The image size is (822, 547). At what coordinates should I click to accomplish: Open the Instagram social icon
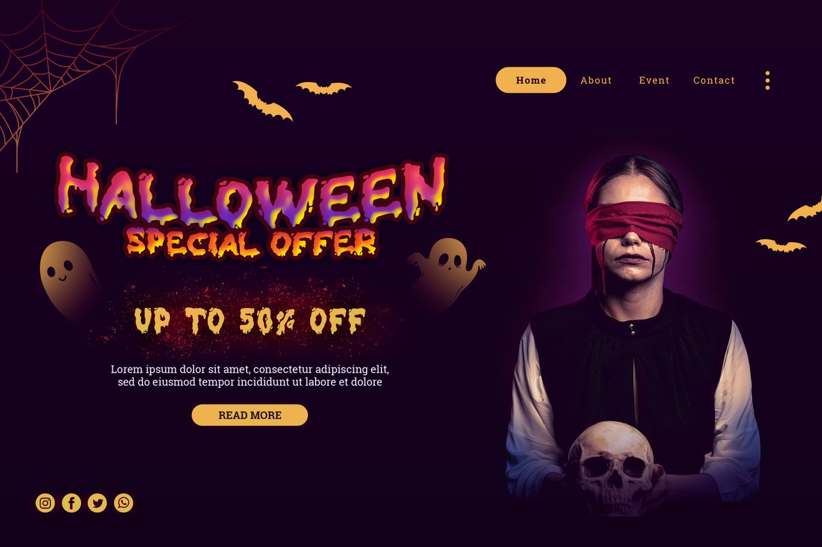[x=45, y=503]
